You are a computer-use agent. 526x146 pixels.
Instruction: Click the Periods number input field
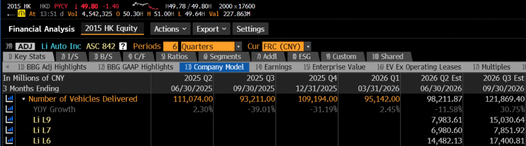171,46
